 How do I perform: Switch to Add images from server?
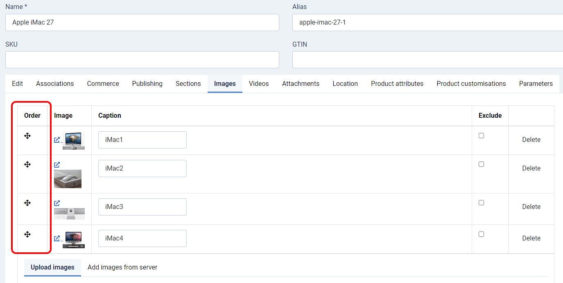pyautogui.click(x=122, y=267)
